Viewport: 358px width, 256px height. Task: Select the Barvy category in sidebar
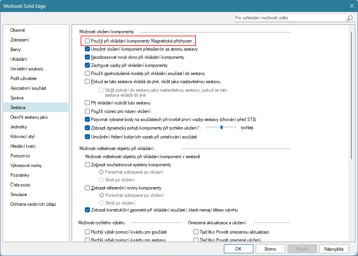16,49
